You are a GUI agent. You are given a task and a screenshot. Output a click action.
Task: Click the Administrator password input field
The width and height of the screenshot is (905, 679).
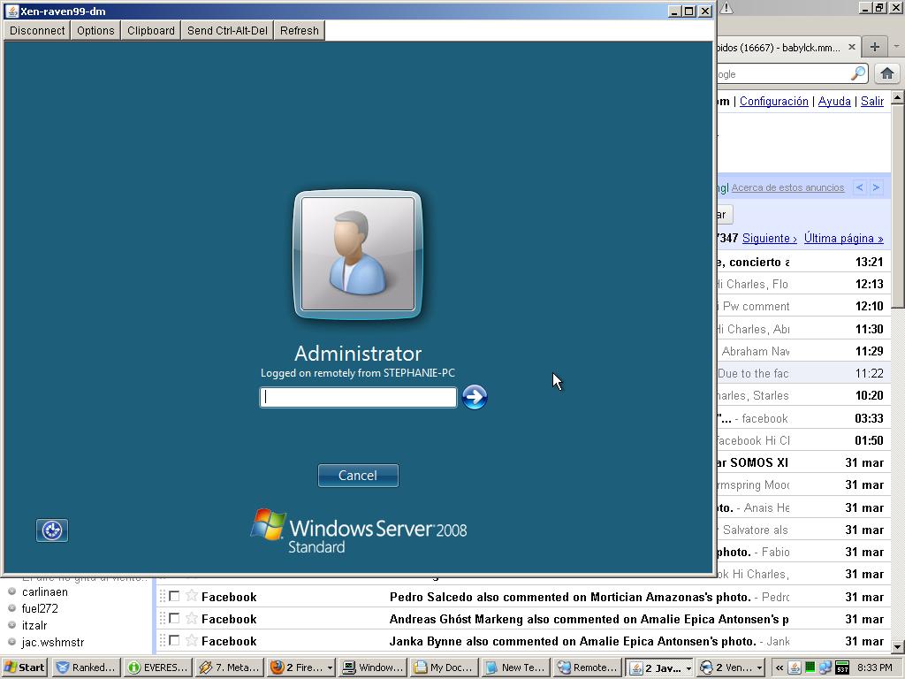click(358, 397)
